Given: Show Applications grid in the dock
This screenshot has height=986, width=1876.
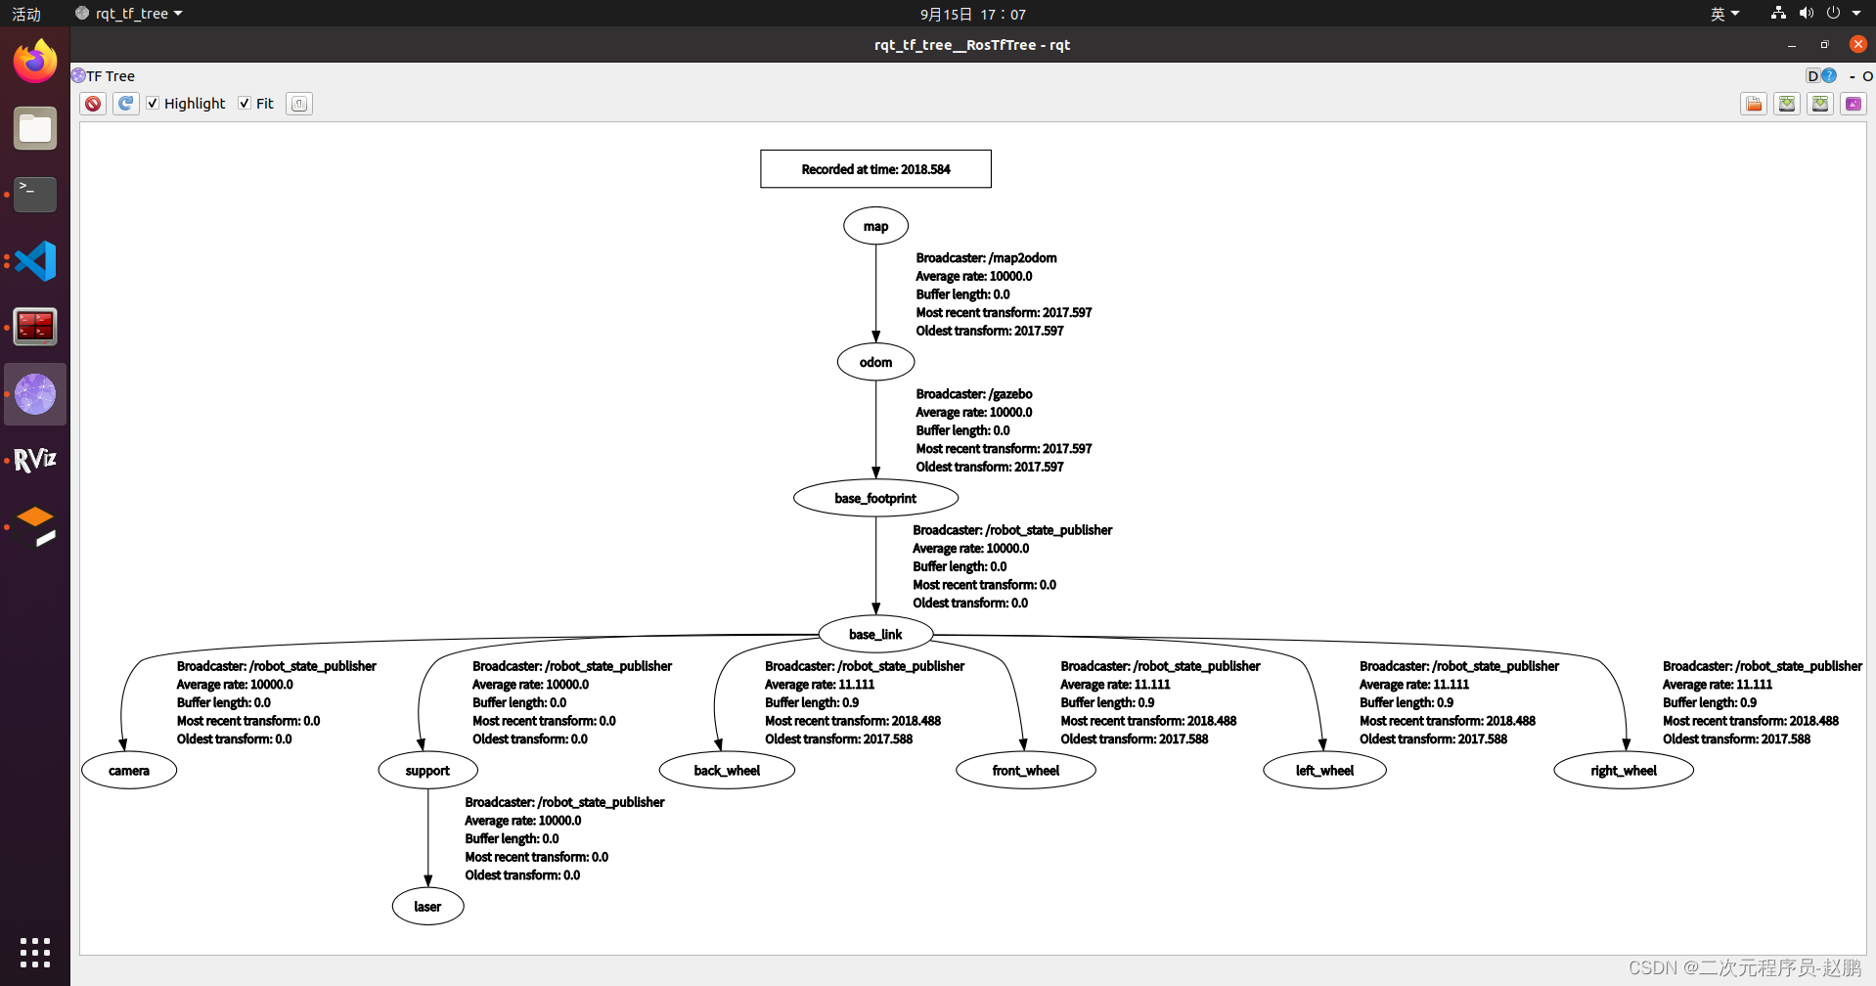Looking at the screenshot, I should [35, 952].
